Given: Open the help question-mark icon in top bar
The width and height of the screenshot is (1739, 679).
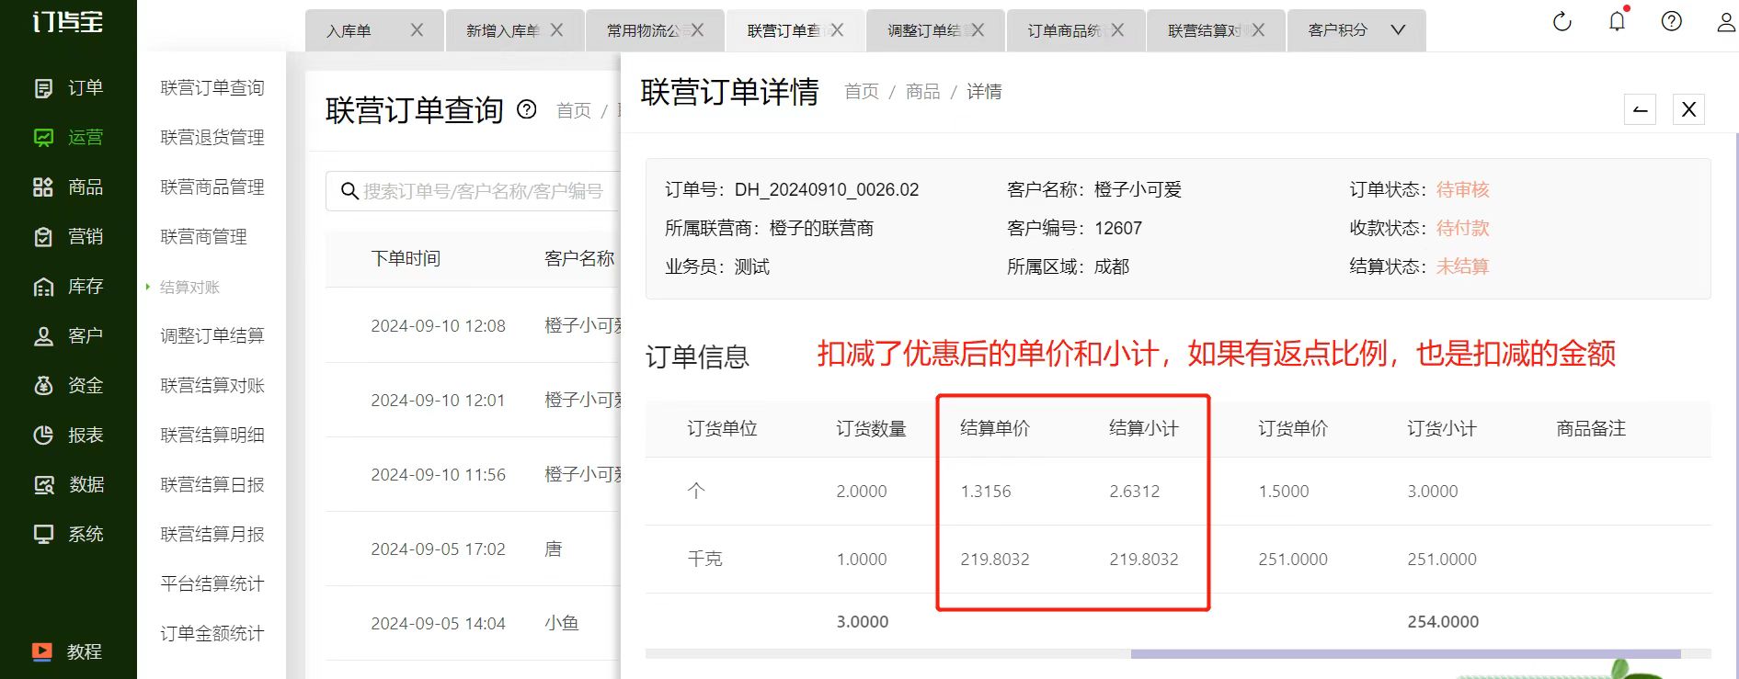Looking at the screenshot, I should tap(1672, 21).
